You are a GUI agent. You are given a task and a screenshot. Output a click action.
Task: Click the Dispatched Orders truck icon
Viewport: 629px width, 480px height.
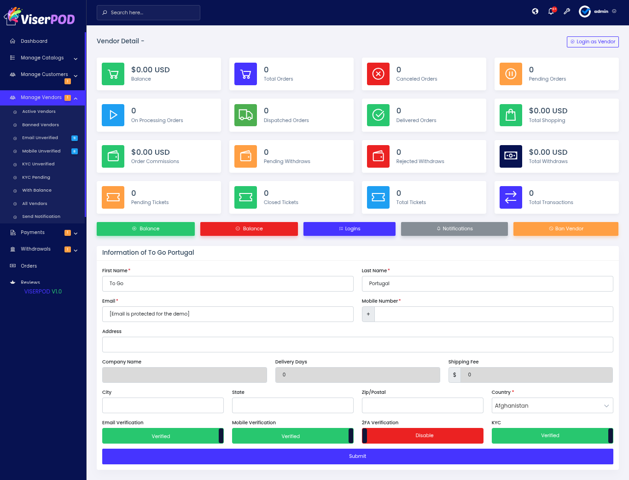[245, 115]
